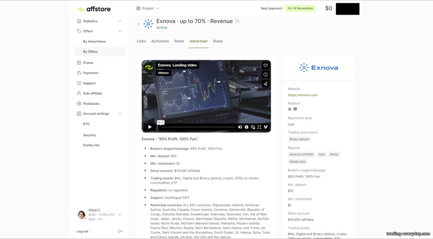This screenshot has height=239, width=433.
Task: Enter video fullscreen mode
Action: (x=259, y=127)
